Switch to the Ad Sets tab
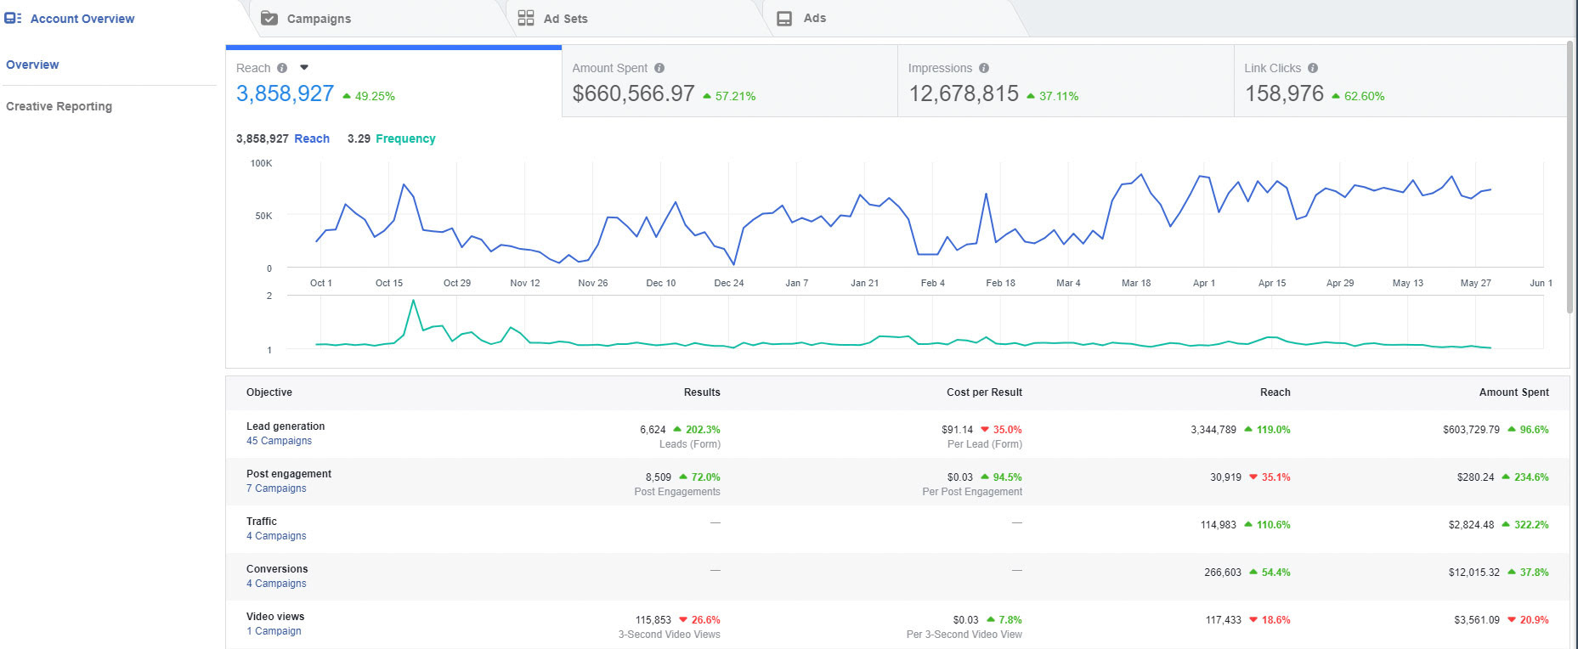1578x649 pixels. [x=565, y=19]
